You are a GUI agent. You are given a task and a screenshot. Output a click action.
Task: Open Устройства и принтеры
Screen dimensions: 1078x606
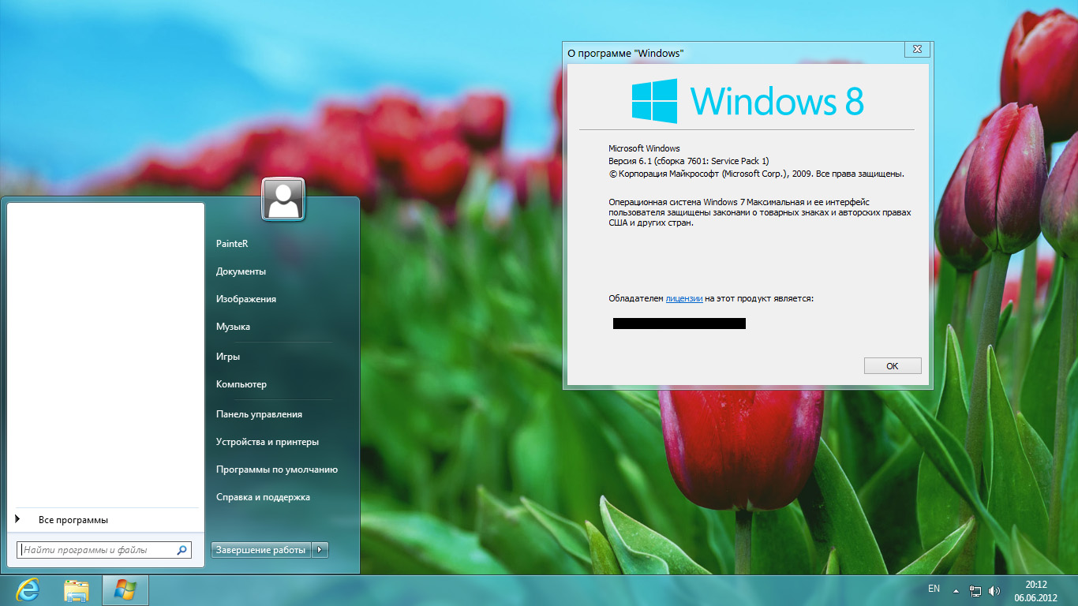coord(268,442)
